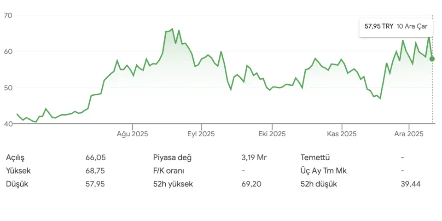This screenshot has width=442, height=221.
Task: Click the opening value 66,05
Action: coord(95,157)
